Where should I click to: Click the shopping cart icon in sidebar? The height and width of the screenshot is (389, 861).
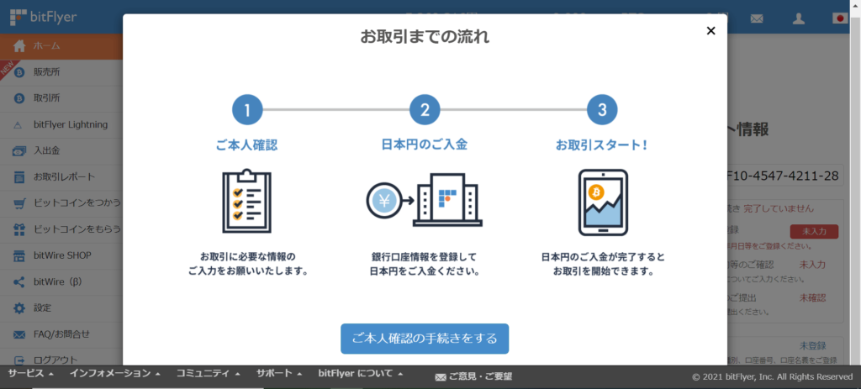tap(19, 203)
